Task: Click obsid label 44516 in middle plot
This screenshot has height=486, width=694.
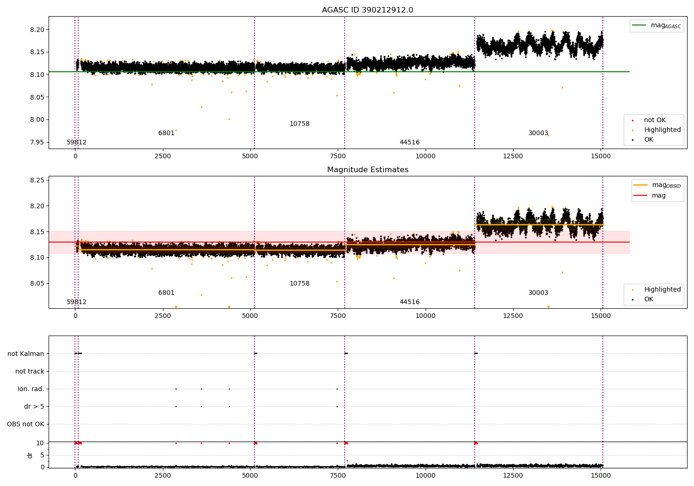Action: (409, 302)
